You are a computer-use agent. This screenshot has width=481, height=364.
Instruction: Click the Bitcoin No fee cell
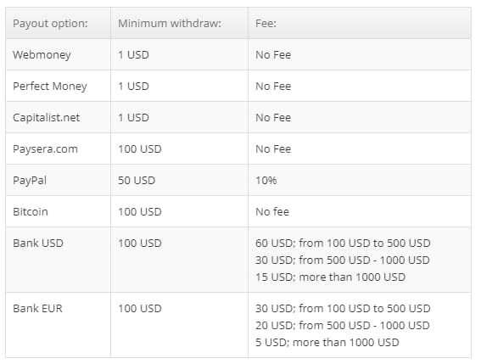click(x=272, y=212)
